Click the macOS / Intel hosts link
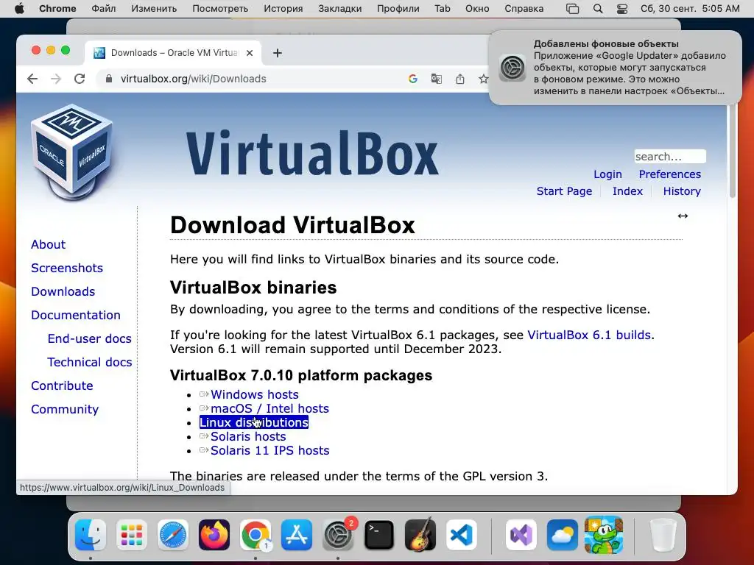 [269, 408]
